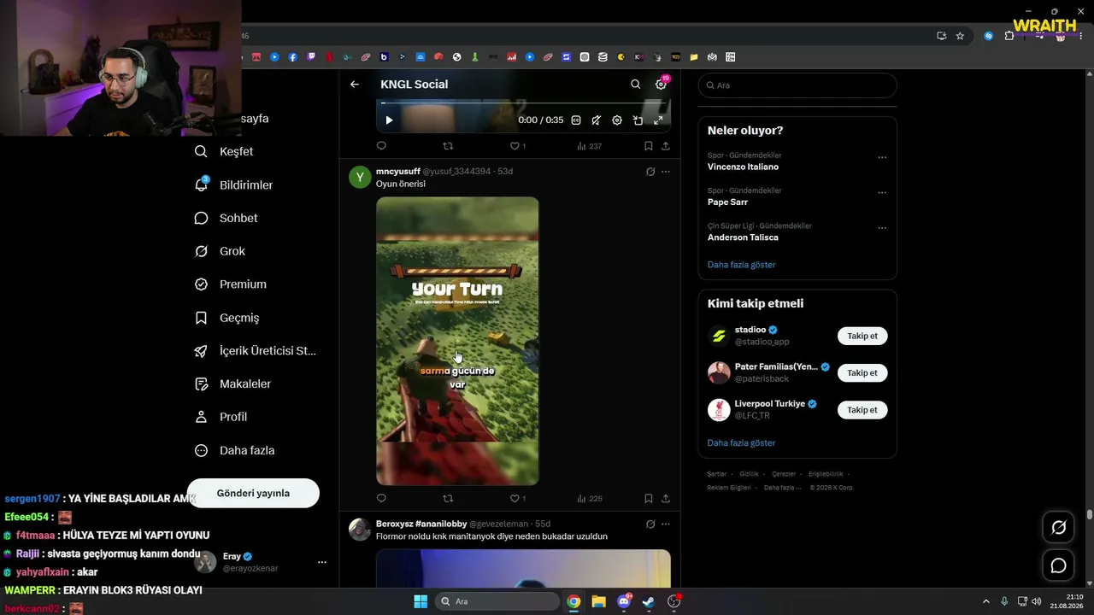Open Bildirimler notifications

233,184
